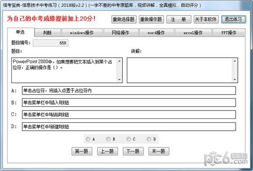
Task: Go to the 网络操作 tab
Action: tap(120, 33)
